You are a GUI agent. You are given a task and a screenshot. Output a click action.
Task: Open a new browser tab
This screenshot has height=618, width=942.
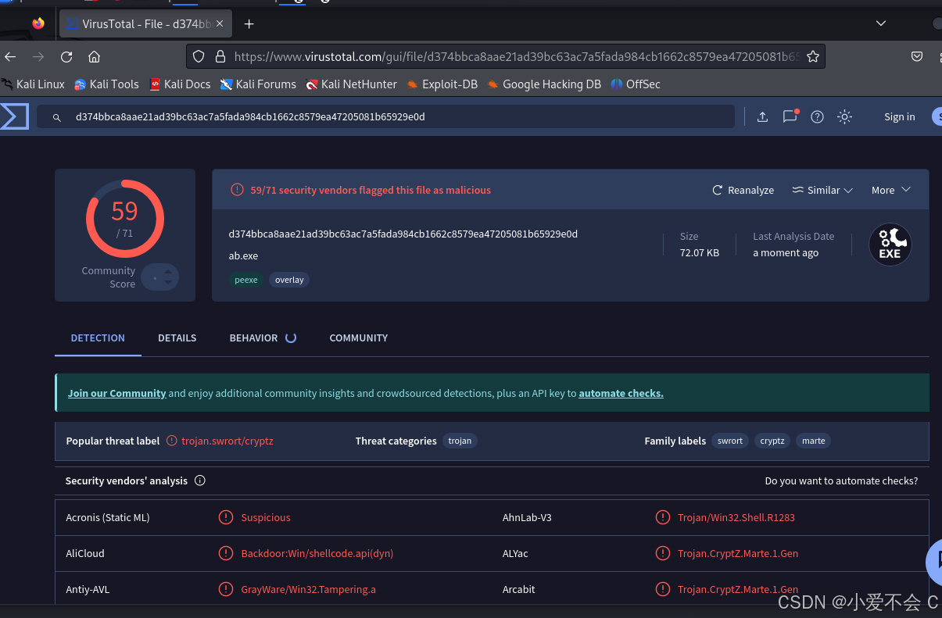249,24
